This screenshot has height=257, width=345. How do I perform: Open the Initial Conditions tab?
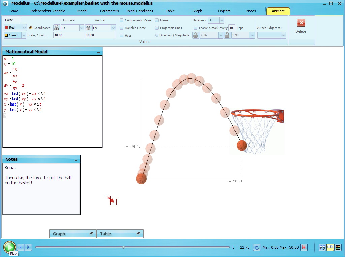(140, 11)
